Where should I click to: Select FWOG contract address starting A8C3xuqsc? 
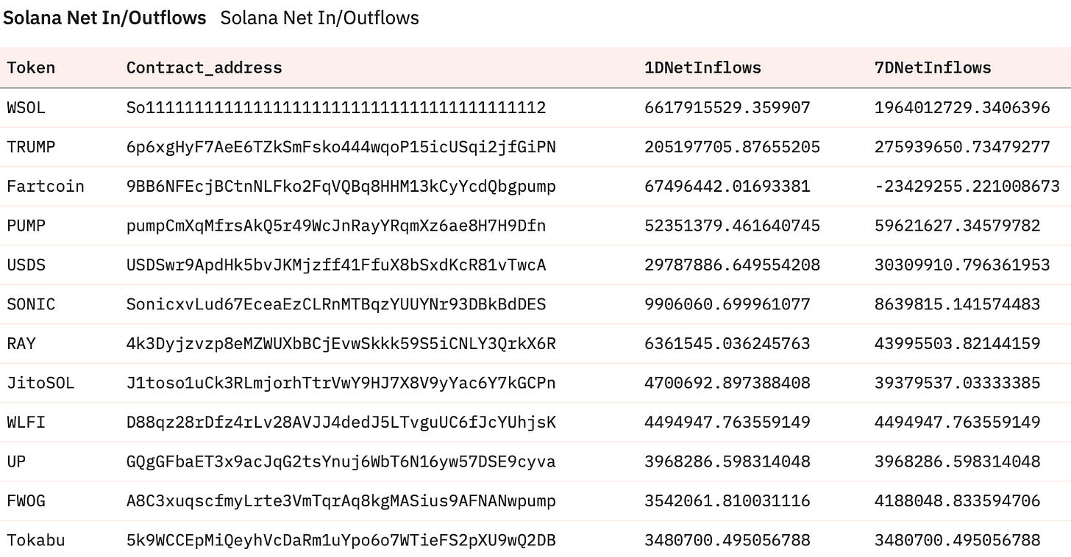pos(341,501)
